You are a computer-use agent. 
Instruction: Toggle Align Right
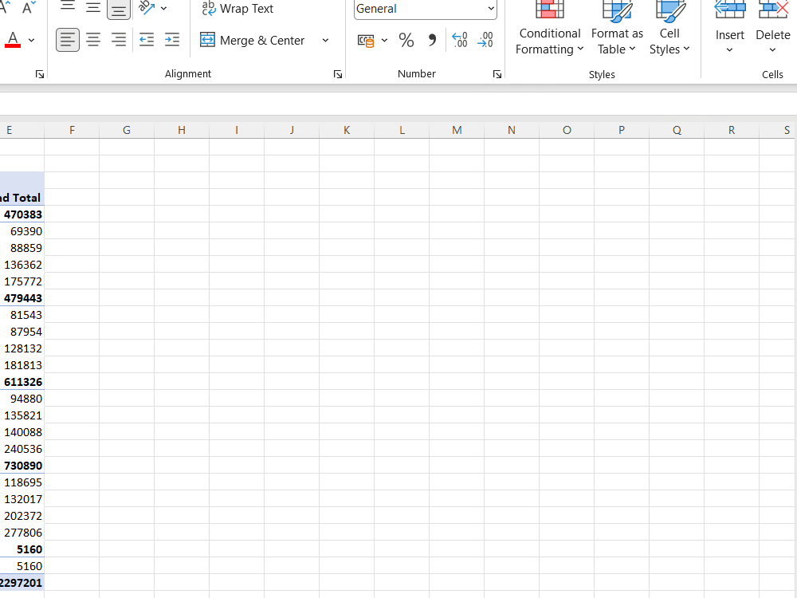pyautogui.click(x=119, y=40)
